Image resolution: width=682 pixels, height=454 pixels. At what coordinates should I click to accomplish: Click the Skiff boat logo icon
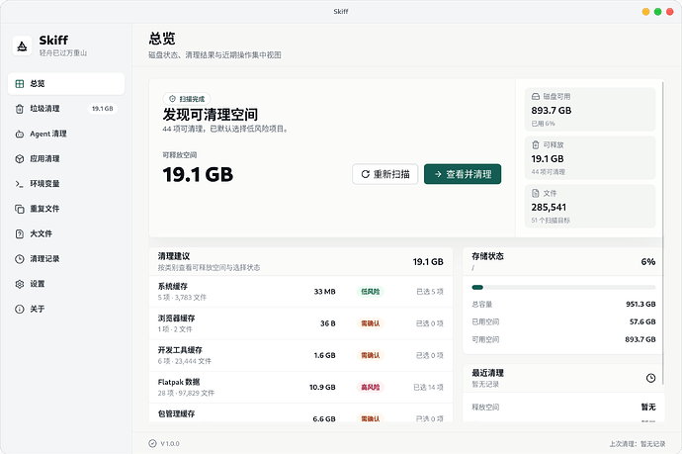coord(22,45)
